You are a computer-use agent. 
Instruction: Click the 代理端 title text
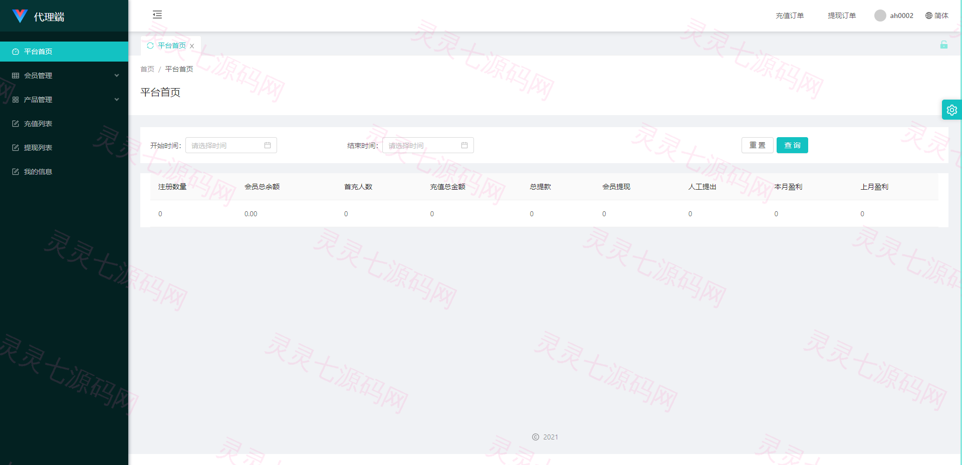tap(49, 17)
